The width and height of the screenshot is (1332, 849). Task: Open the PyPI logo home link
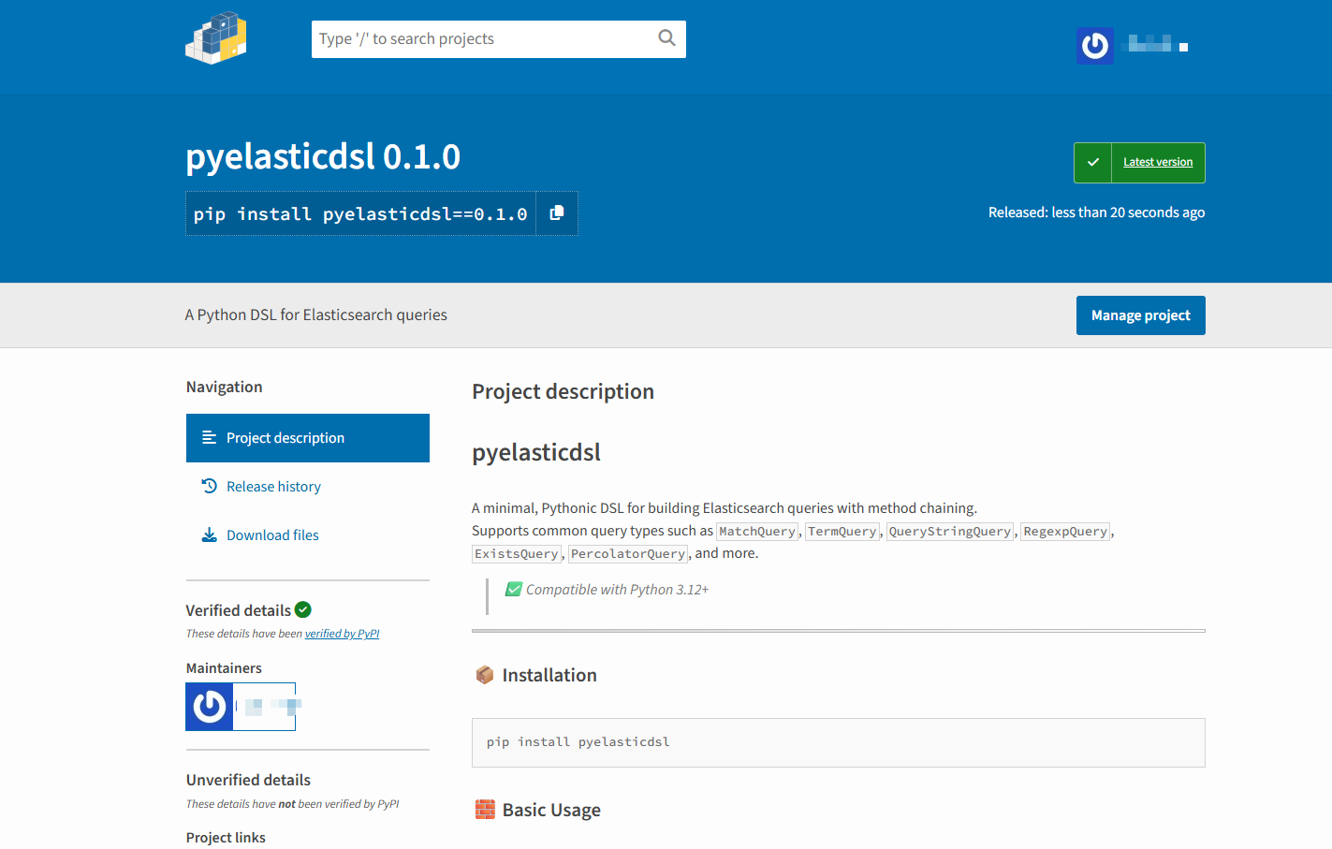[x=216, y=38]
